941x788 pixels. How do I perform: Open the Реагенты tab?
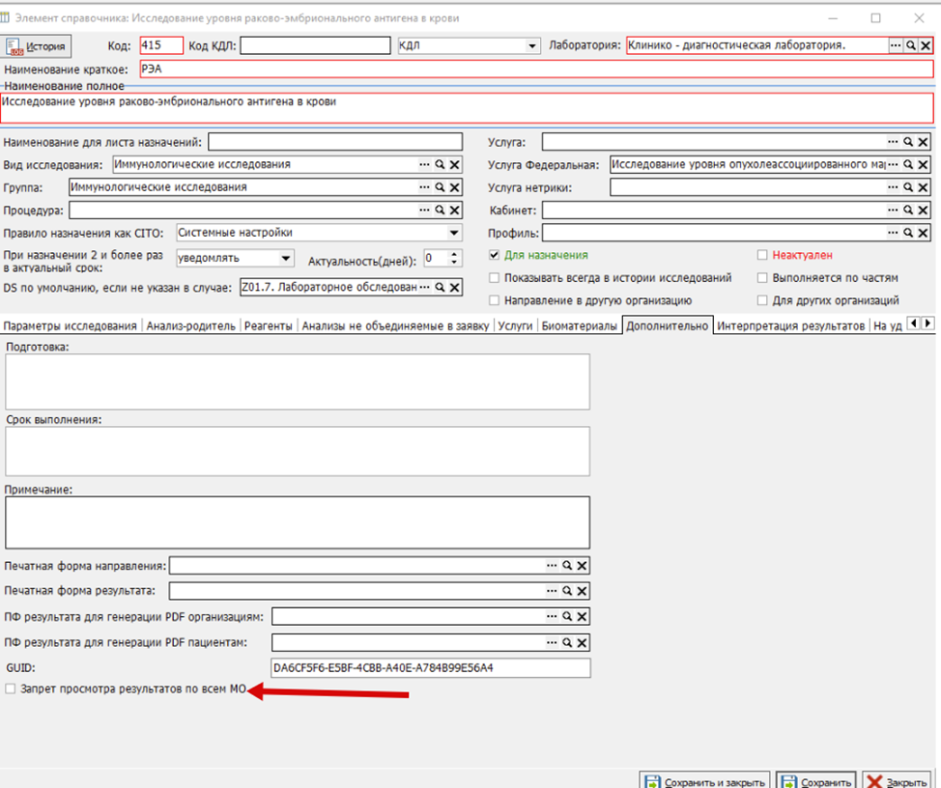tap(269, 325)
